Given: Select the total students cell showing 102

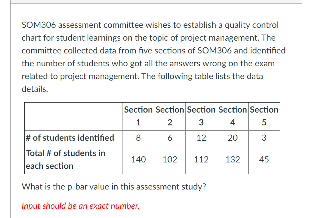Looking at the screenshot, I should coord(170,160).
